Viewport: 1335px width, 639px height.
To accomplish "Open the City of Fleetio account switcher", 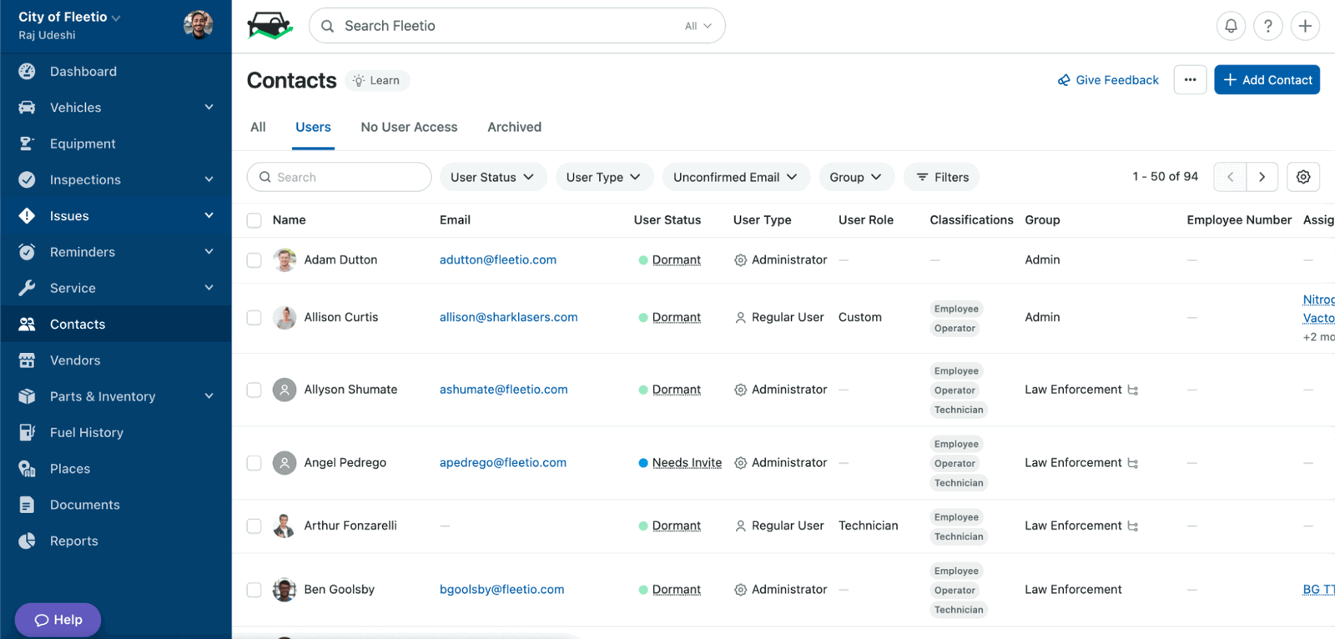I will pos(69,17).
